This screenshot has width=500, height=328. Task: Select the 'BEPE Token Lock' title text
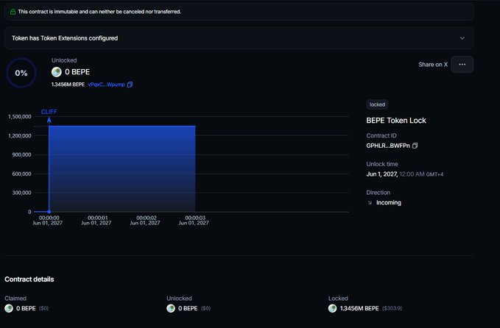396,121
